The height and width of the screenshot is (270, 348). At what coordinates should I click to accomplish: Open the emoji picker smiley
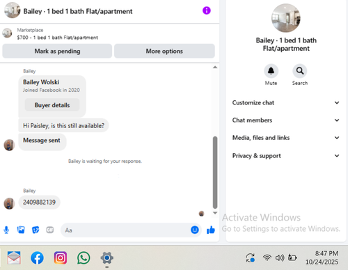coord(195,230)
